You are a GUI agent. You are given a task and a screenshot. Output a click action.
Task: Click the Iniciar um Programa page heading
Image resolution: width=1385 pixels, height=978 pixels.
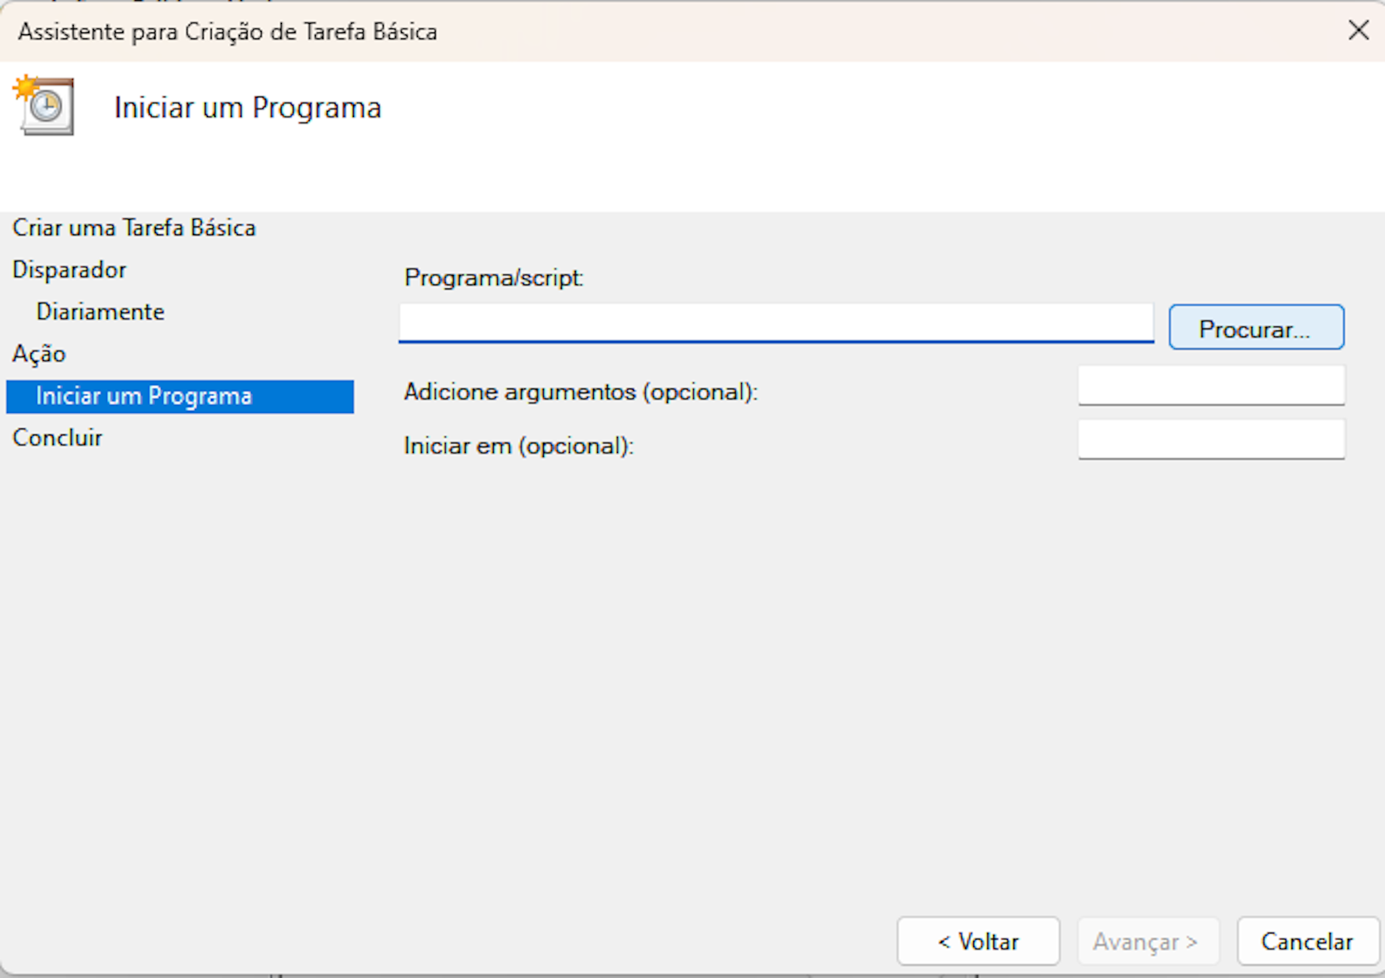point(248,106)
